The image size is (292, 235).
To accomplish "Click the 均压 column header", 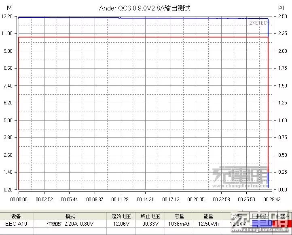I will tap(237, 216).
